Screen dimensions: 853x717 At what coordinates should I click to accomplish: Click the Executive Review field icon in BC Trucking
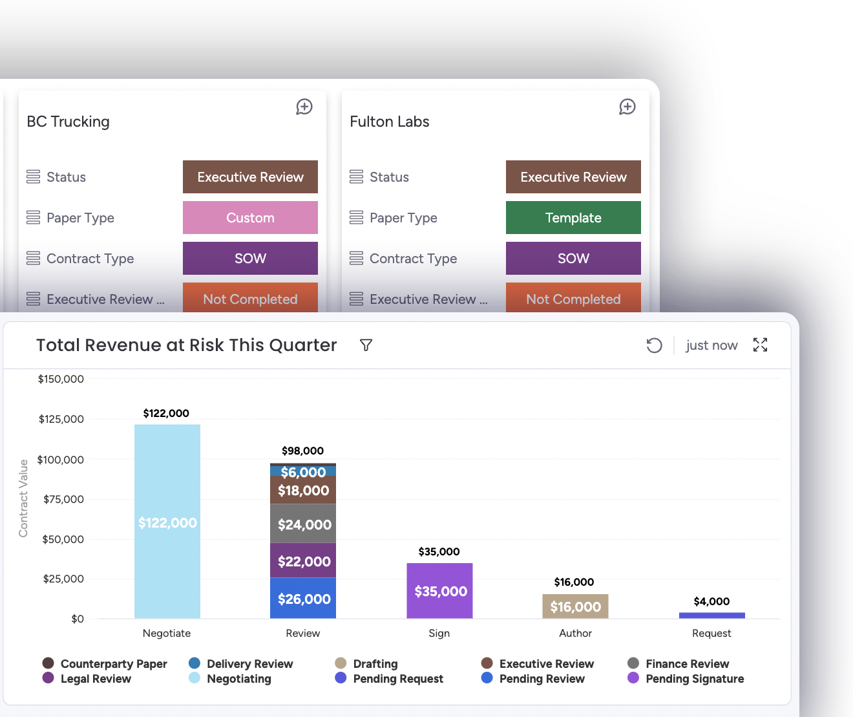[33, 299]
